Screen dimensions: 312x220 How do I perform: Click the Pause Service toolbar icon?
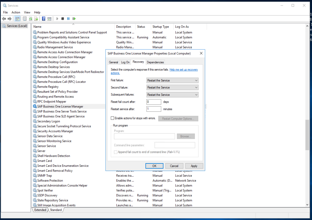pos(68,19)
